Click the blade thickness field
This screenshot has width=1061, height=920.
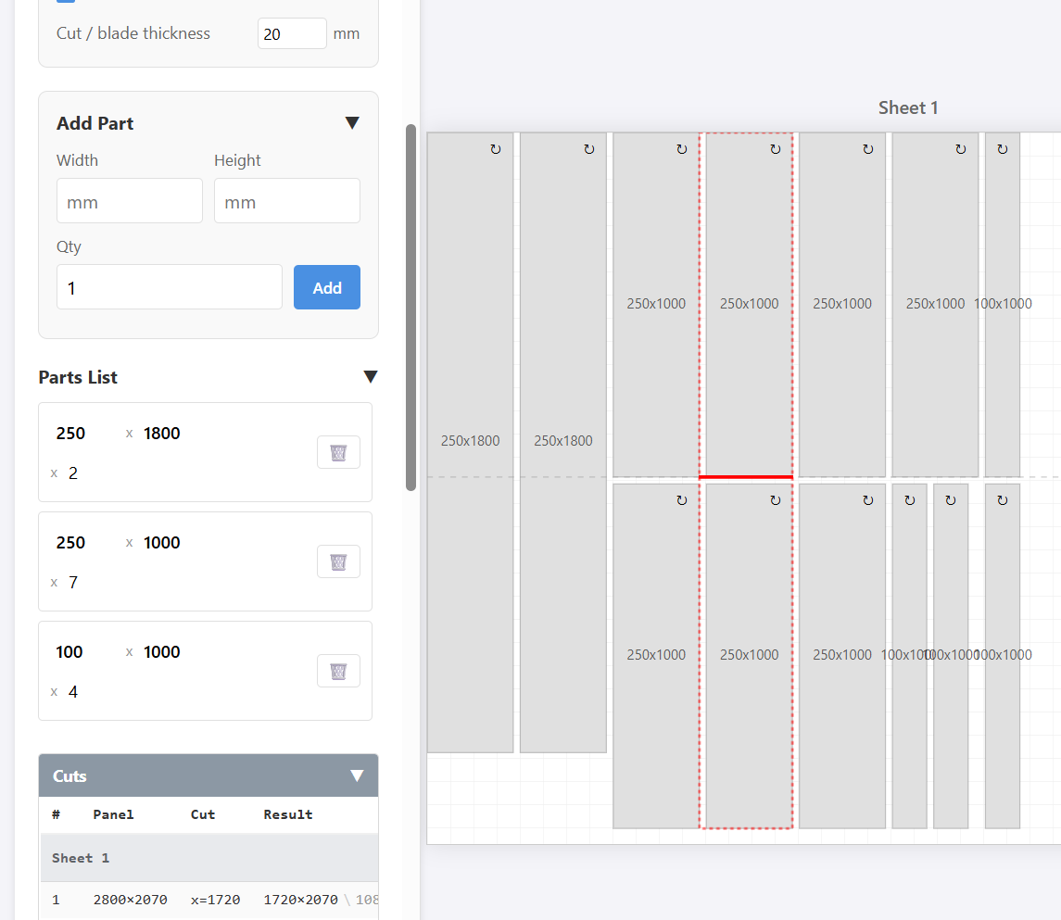[292, 33]
